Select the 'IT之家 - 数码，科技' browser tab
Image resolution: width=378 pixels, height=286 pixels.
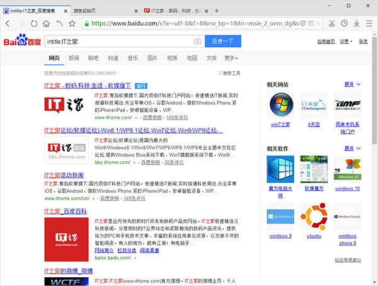170,11
